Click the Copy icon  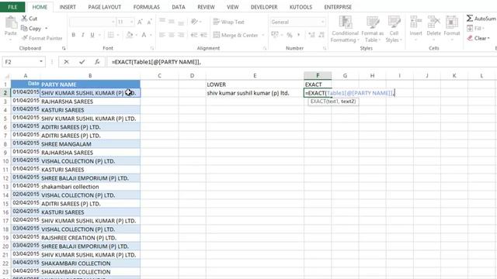(x=24, y=28)
